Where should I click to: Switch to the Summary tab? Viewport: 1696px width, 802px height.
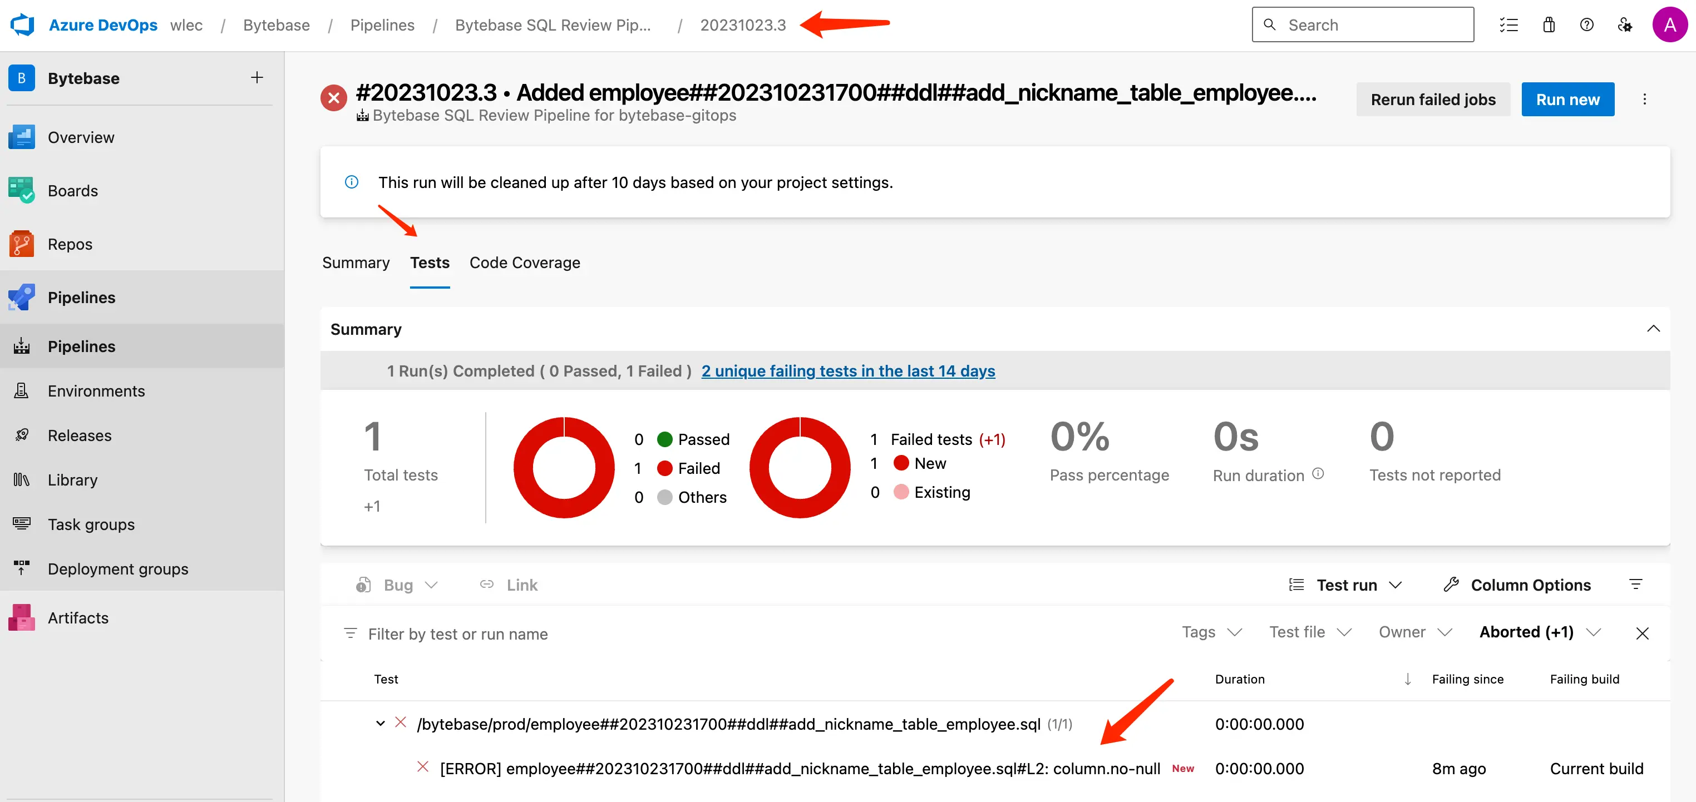(x=356, y=263)
